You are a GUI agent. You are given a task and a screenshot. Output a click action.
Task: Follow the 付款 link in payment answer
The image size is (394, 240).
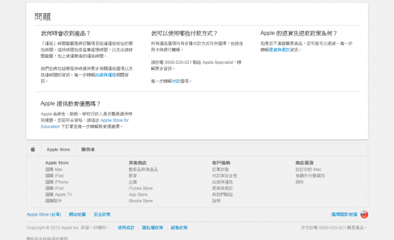click(176, 81)
